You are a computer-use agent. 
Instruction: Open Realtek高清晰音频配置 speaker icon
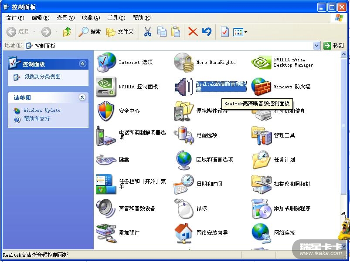[x=184, y=87]
